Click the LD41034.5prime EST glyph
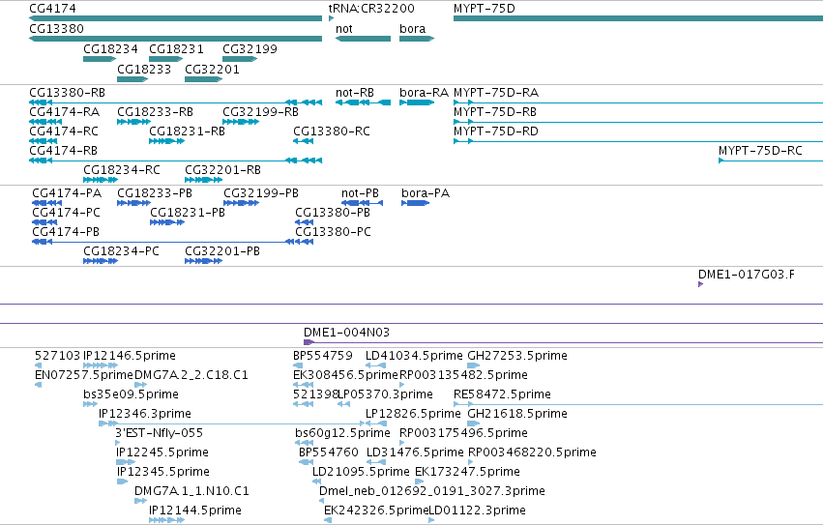Screen dimensions: 823x525 click(x=376, y=365)
